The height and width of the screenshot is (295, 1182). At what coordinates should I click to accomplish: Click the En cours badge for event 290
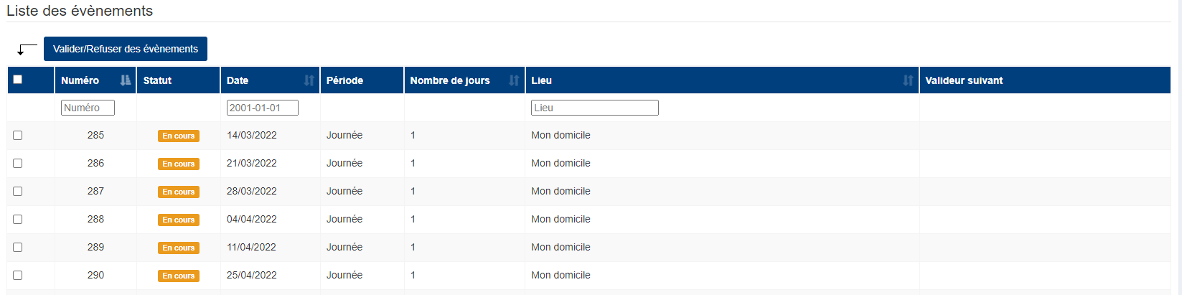tap(179, 276)
